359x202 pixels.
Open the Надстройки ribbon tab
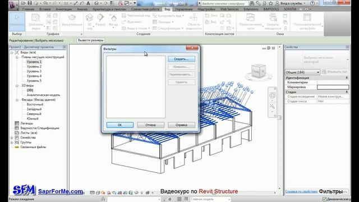[206, 9]
